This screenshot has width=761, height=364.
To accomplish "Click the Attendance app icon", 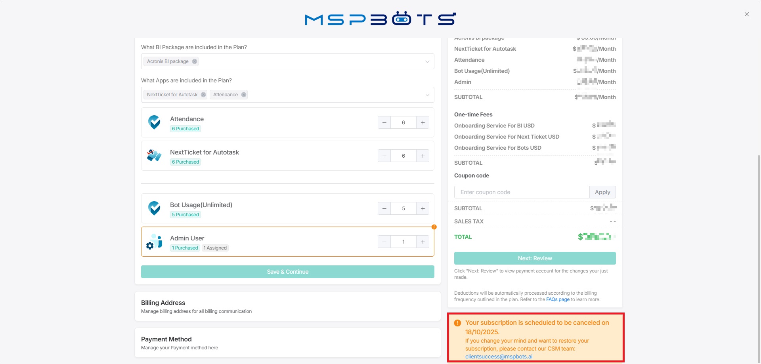I will click(x=154, y=122).
